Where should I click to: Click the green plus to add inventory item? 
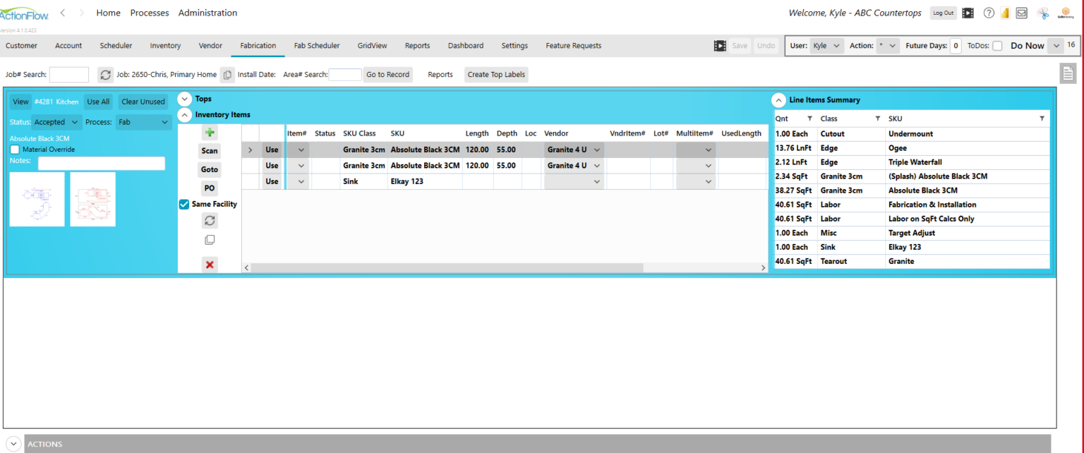click(209, 132)
